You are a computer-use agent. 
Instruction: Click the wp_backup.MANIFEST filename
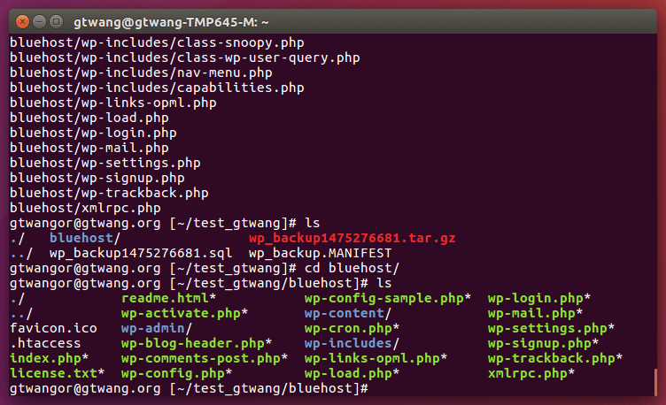[x=301, y=253]
